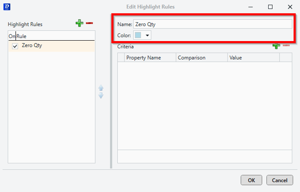This screenshot has height=192, width=300.
Task: Add a new criteria row with green plus
Action: pyautogui.click(x=276, y=46)
